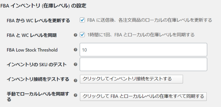Image resolution: width=221 pixels, height=107 pixels.
Task: Open help tooltip for インベントリの SKU のテスト
Action: coord(75,64)
